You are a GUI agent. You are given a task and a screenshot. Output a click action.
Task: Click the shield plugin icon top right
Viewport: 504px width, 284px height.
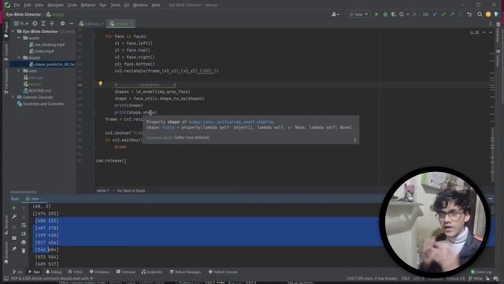pyautogui.click(x=497, y=14)
